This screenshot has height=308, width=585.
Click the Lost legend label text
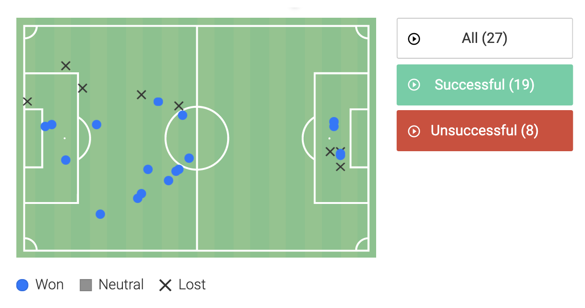point(192,285)
